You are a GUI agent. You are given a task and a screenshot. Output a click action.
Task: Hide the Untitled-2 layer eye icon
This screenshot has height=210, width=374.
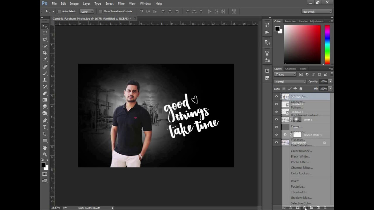[276, 104]
